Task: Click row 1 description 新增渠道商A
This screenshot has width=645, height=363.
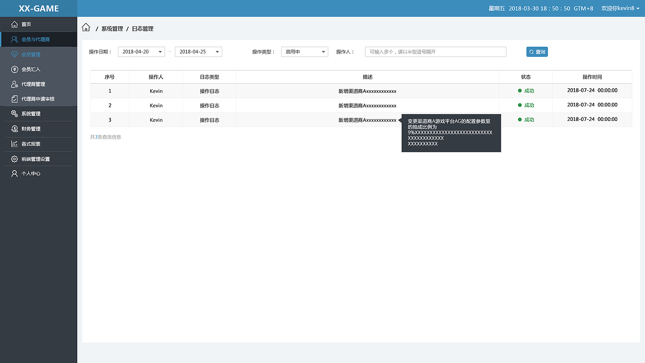Action: [367, 91]
